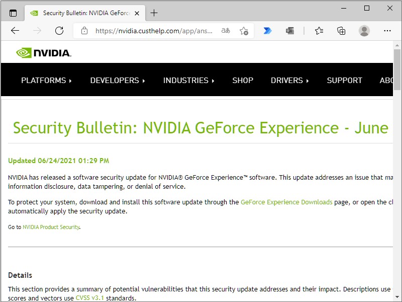Open Settings via the ellipsis menu

coord(387,31)
